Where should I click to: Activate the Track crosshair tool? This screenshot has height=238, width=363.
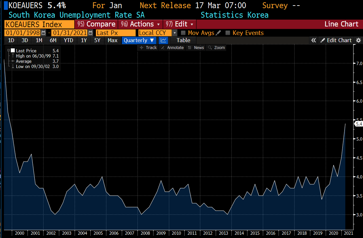pyautogui.click(x=148, y=48)
